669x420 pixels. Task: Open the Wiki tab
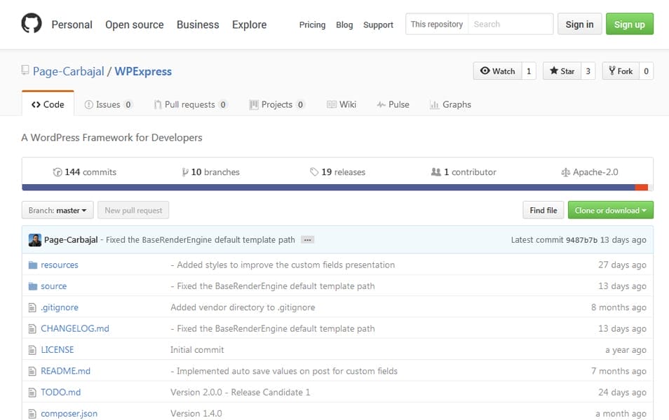tap(342, 104)
